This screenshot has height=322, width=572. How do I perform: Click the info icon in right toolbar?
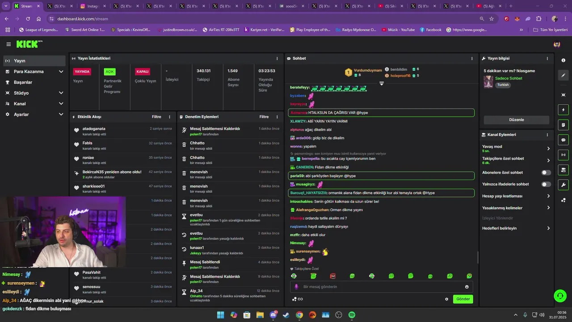pos(563,60)
